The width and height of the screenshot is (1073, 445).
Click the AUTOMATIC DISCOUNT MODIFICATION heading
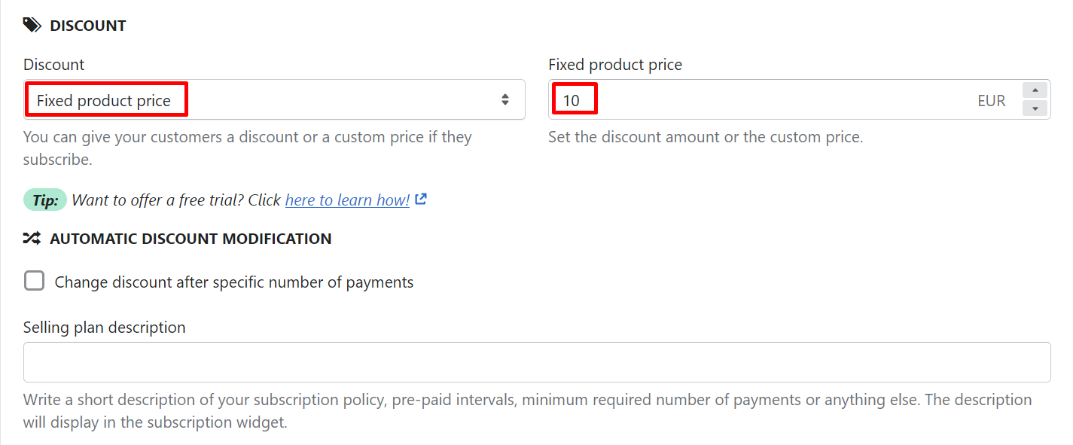pos(191,239)
